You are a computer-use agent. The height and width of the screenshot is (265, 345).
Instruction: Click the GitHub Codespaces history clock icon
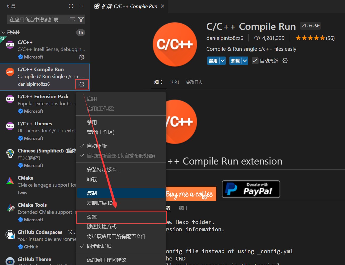pyautogui.click(x=70, y=232)
